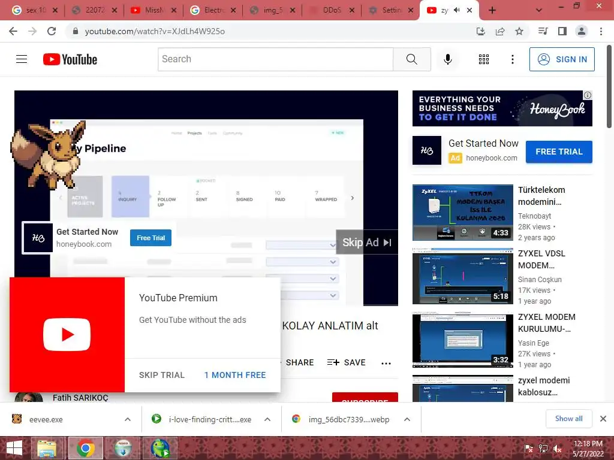The image size is (614, 460).
Task: Open the media control icon in Chrome toolbar
Action: point(543,31)
